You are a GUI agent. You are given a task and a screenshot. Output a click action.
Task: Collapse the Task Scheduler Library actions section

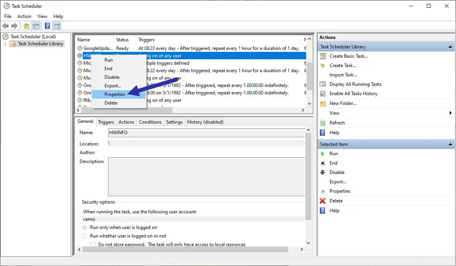tap(450, 47)
